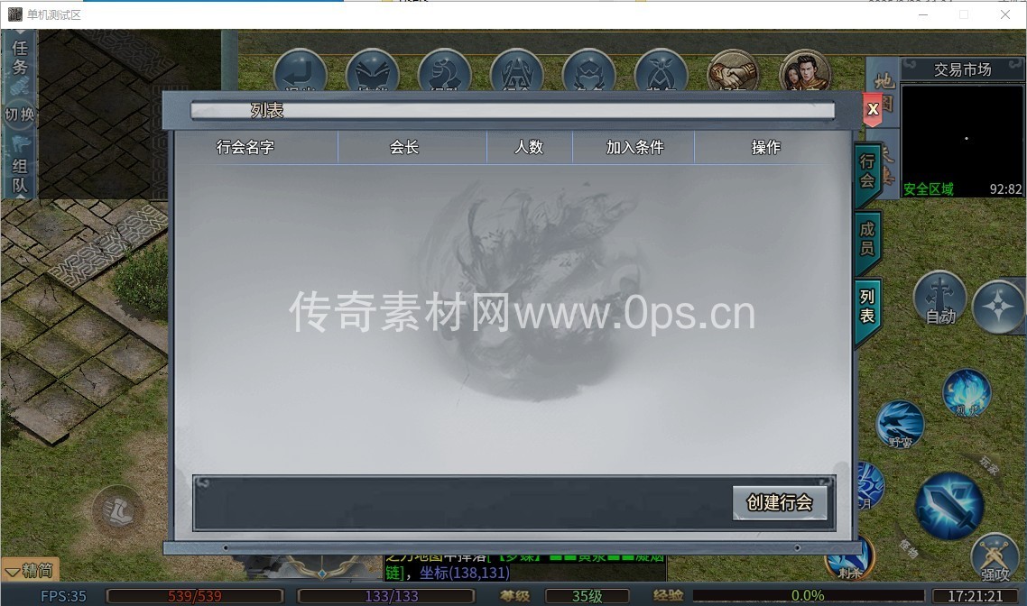Click the 创建行会 button

[779, 502]
